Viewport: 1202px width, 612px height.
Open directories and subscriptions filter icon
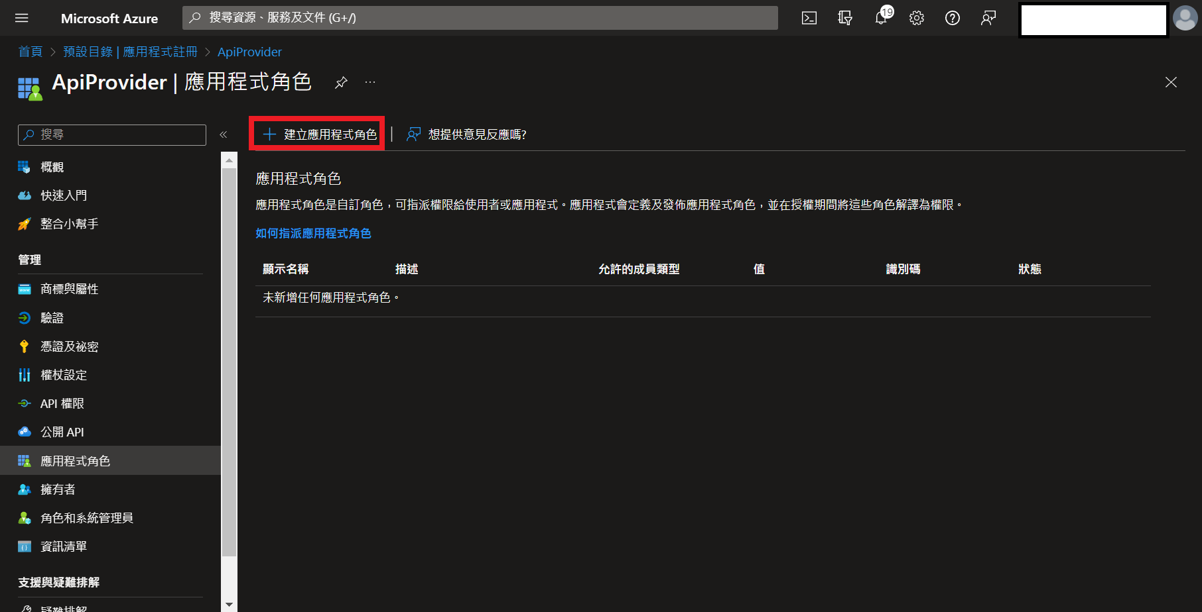tap(845, 18)
